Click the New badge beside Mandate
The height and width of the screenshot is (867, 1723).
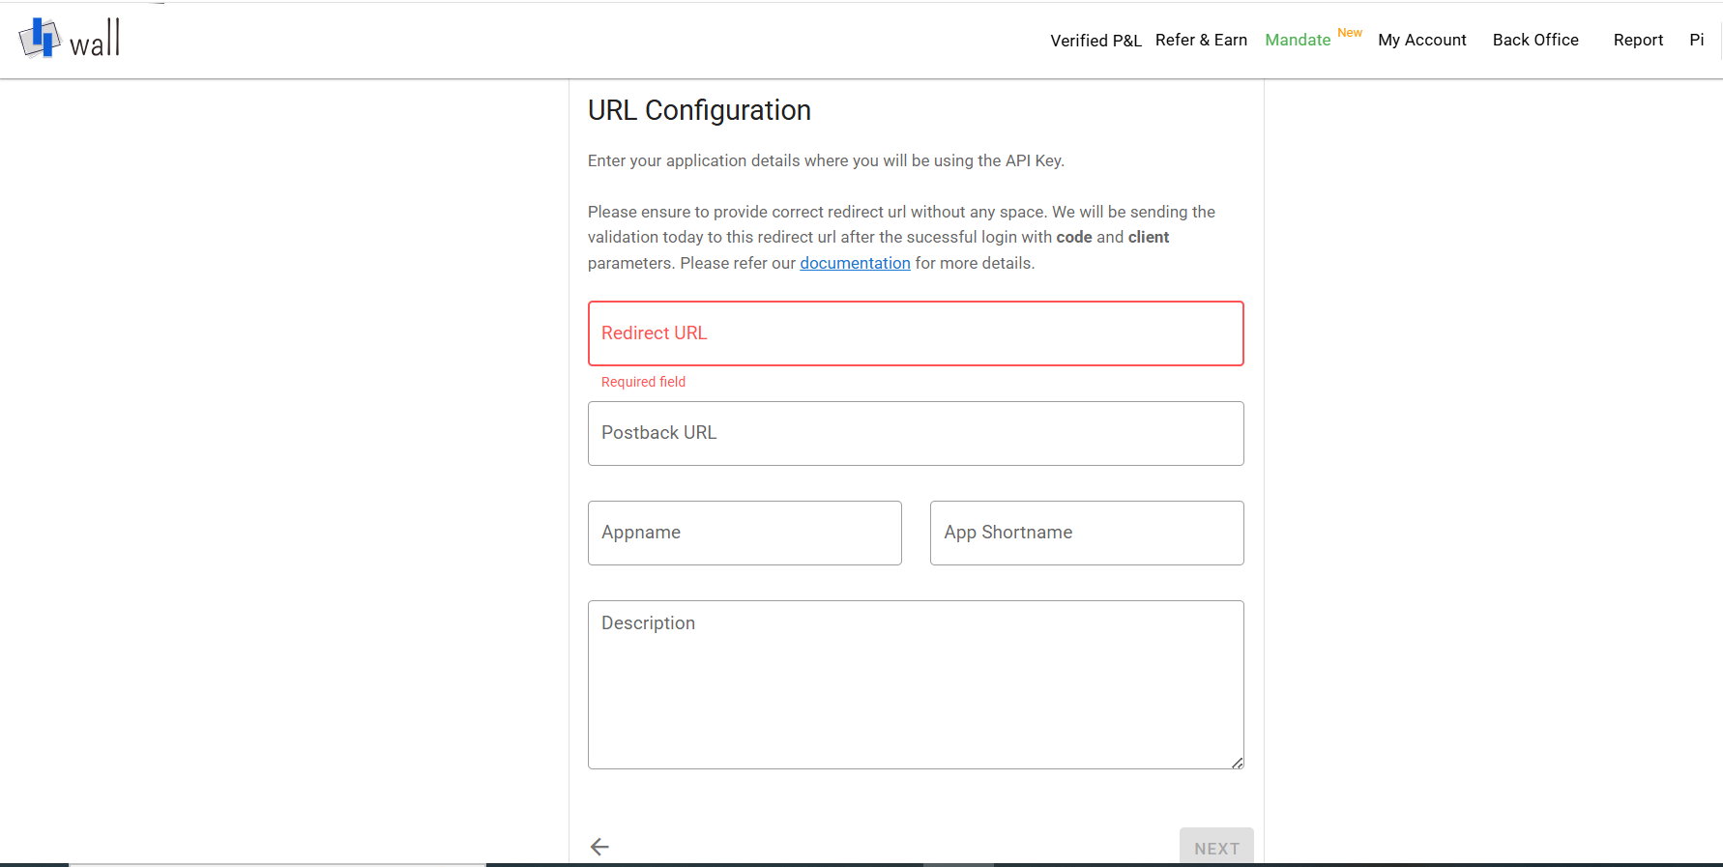[1350, 33]
